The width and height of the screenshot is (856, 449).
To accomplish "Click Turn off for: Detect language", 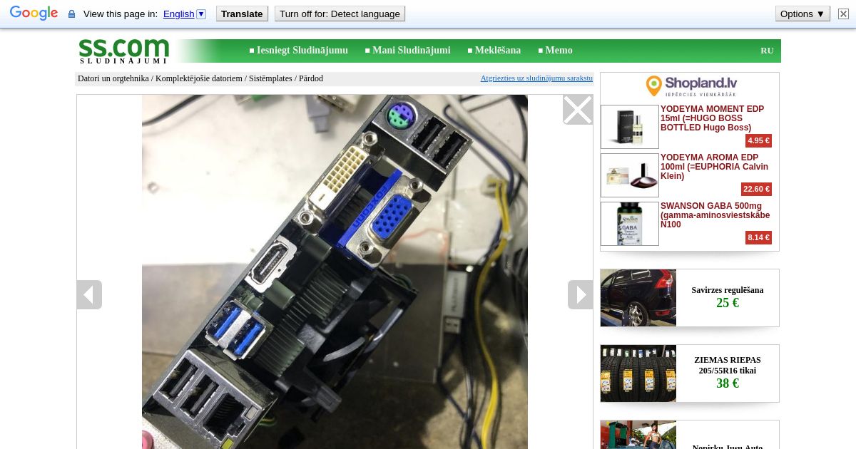I will tap(340, 14).
